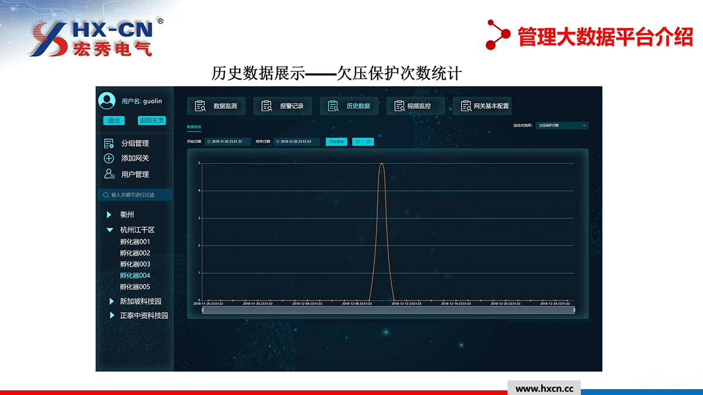
Task: Click the 网关基本配置 document icon
Action: tap(466, 106)
